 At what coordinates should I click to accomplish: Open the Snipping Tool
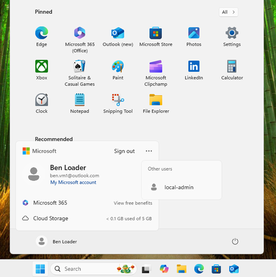pyautogui.click(x=118, y=104)
